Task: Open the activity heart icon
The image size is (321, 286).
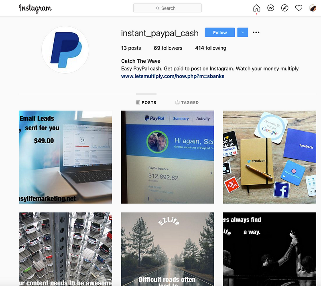Action: [x=299, y=8]
